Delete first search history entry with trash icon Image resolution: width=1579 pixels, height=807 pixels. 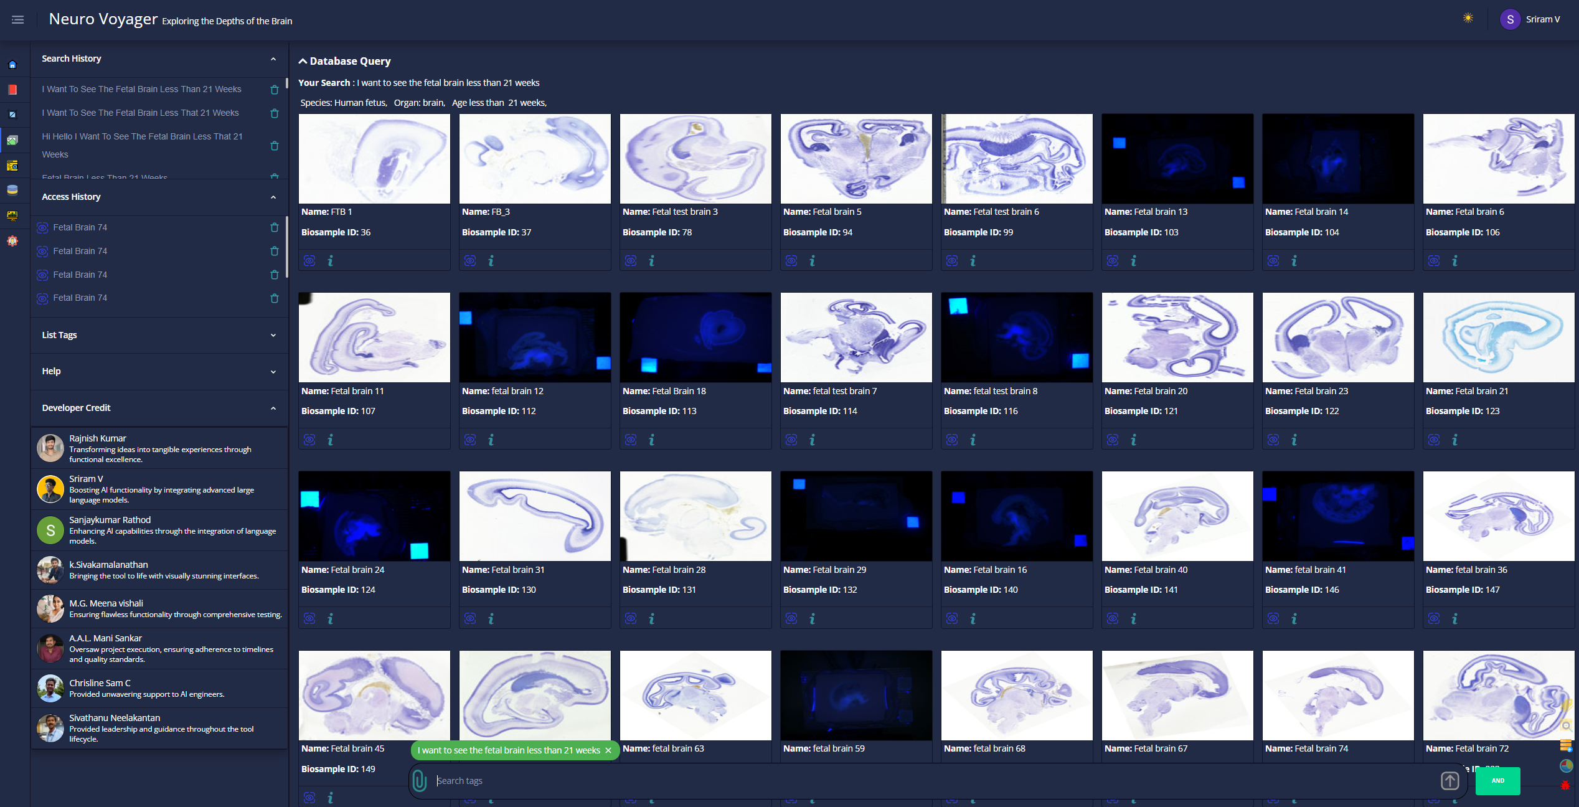274,90
